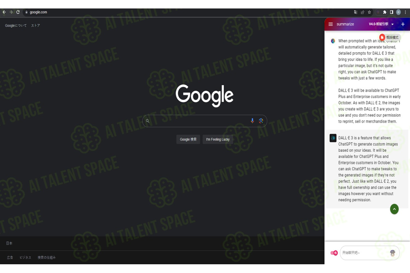Click the magnifier icon in Google search box
This screenshot has height=273, width=410.
[x=148, y=121]
